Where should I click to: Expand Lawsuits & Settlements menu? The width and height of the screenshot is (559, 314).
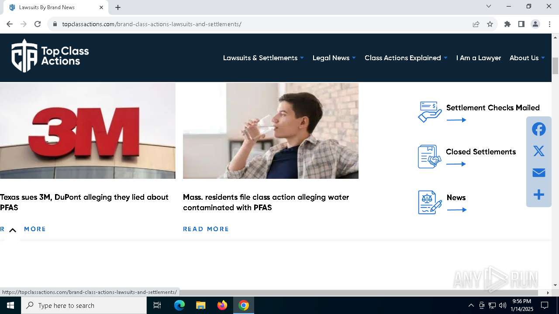[x=263, y=58]
